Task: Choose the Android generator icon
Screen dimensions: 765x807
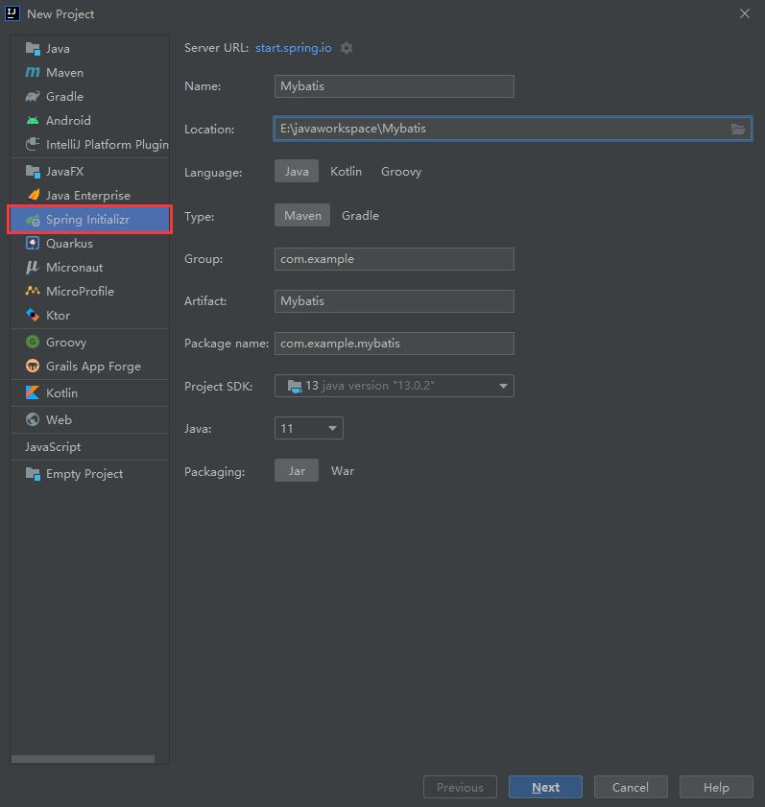Action: click(x=33, y=121)
